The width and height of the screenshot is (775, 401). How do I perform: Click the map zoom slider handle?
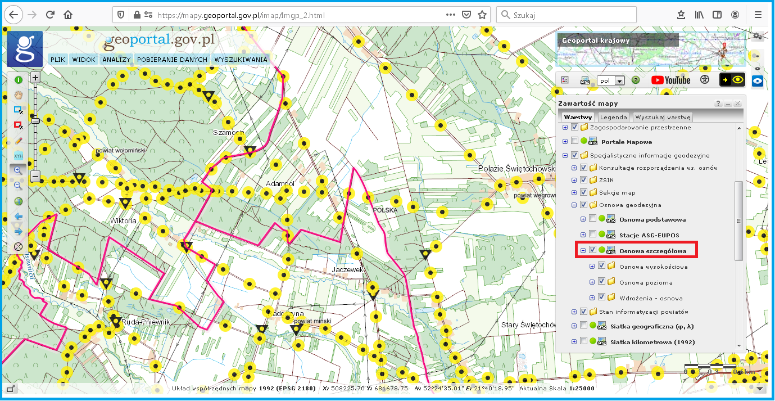point(35,120)
